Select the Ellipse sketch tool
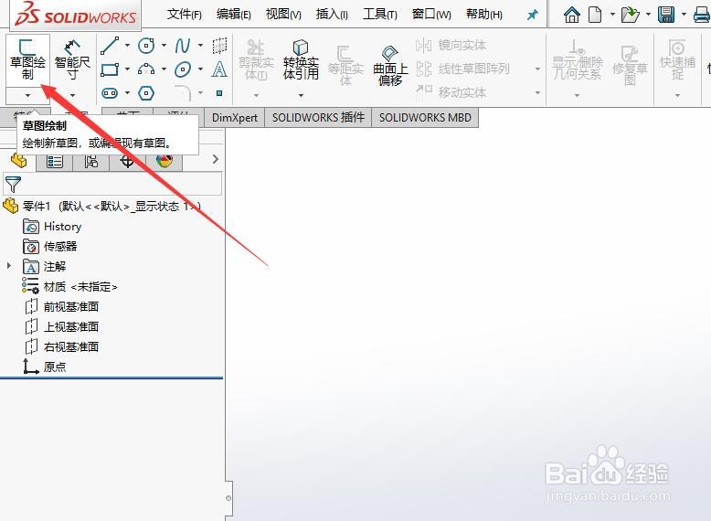The height and width of the screenshot is (521, 711). click(183, 69)
